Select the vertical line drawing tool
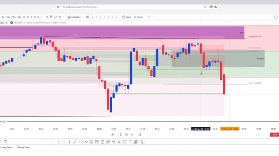The image size is (279, 156). point(69,142)
